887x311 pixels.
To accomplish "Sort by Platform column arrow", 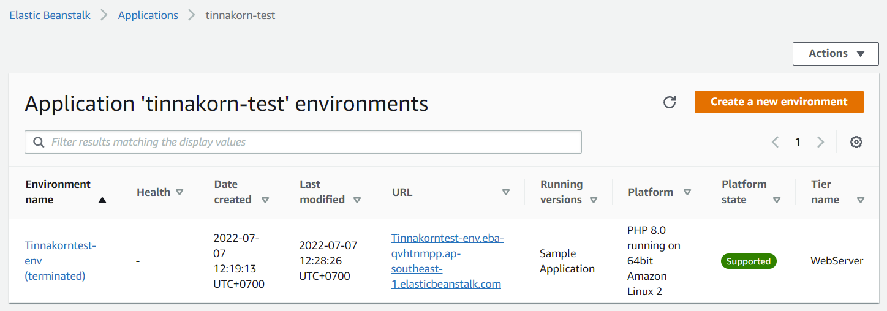I will [687, 192].
